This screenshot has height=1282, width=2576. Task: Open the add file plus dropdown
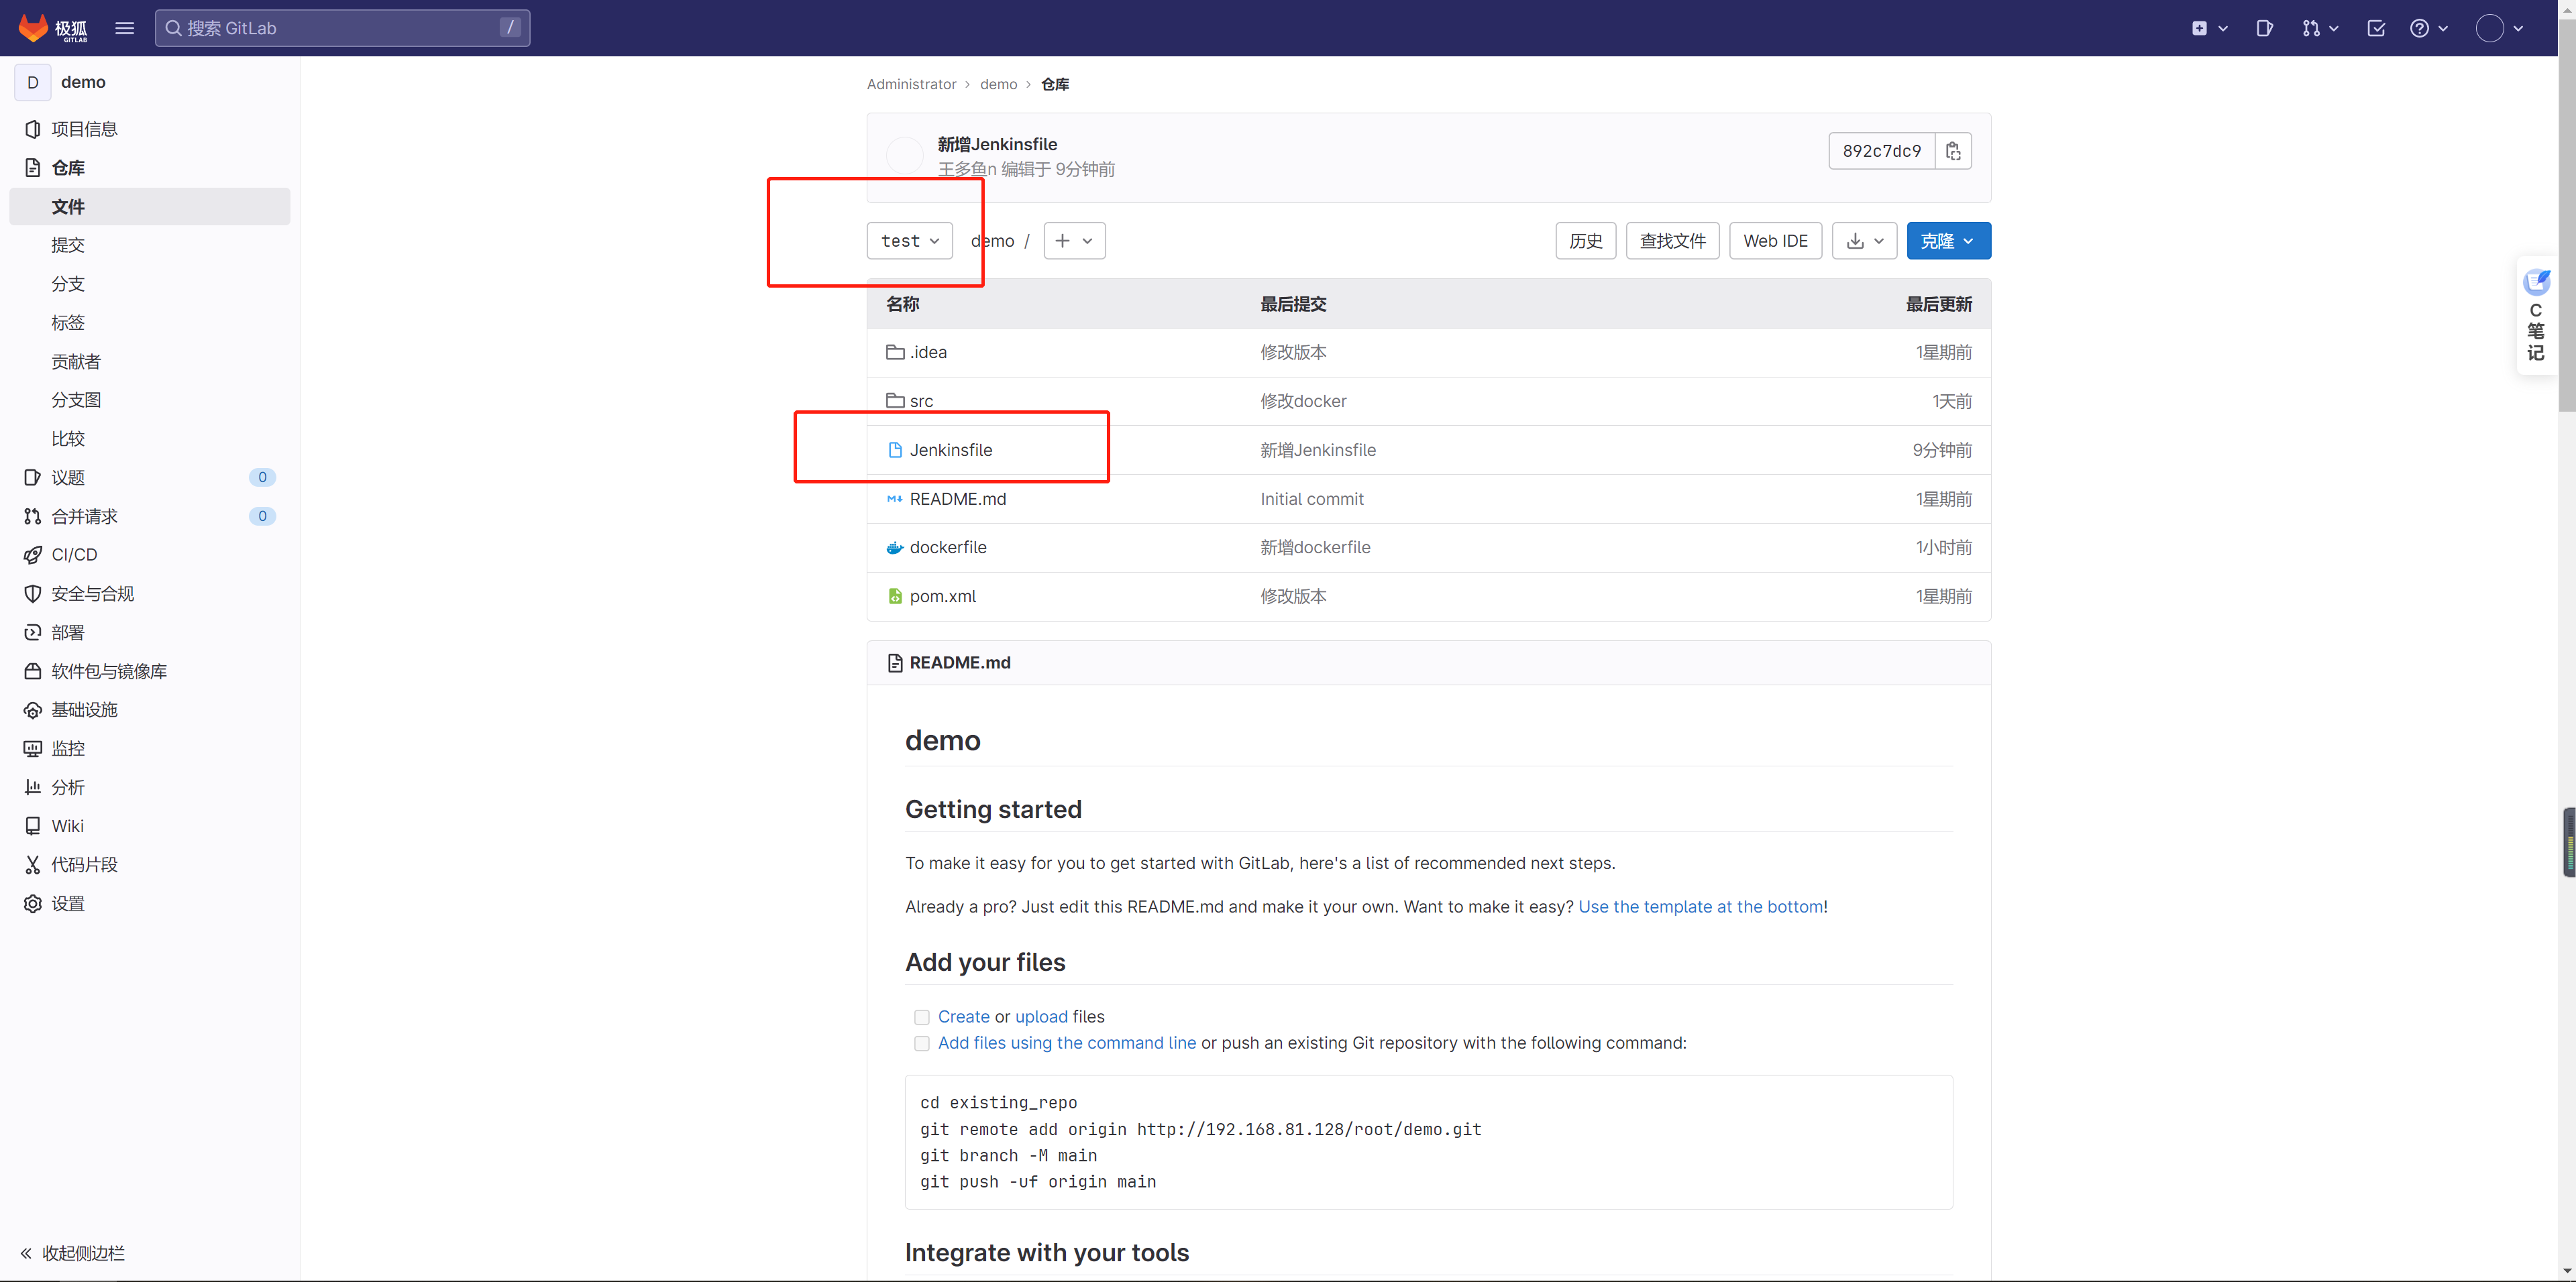1074,241
